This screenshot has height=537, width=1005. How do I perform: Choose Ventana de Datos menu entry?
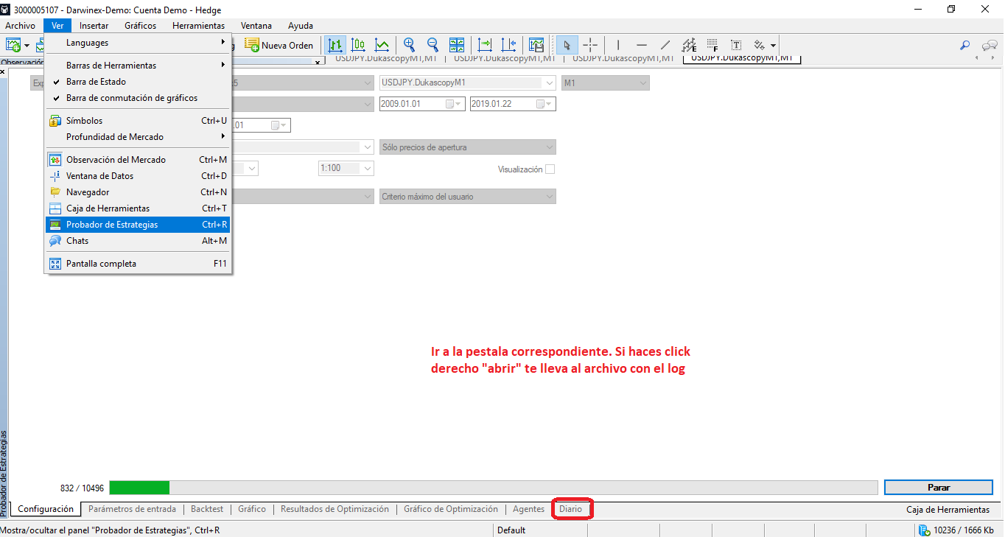139,175
